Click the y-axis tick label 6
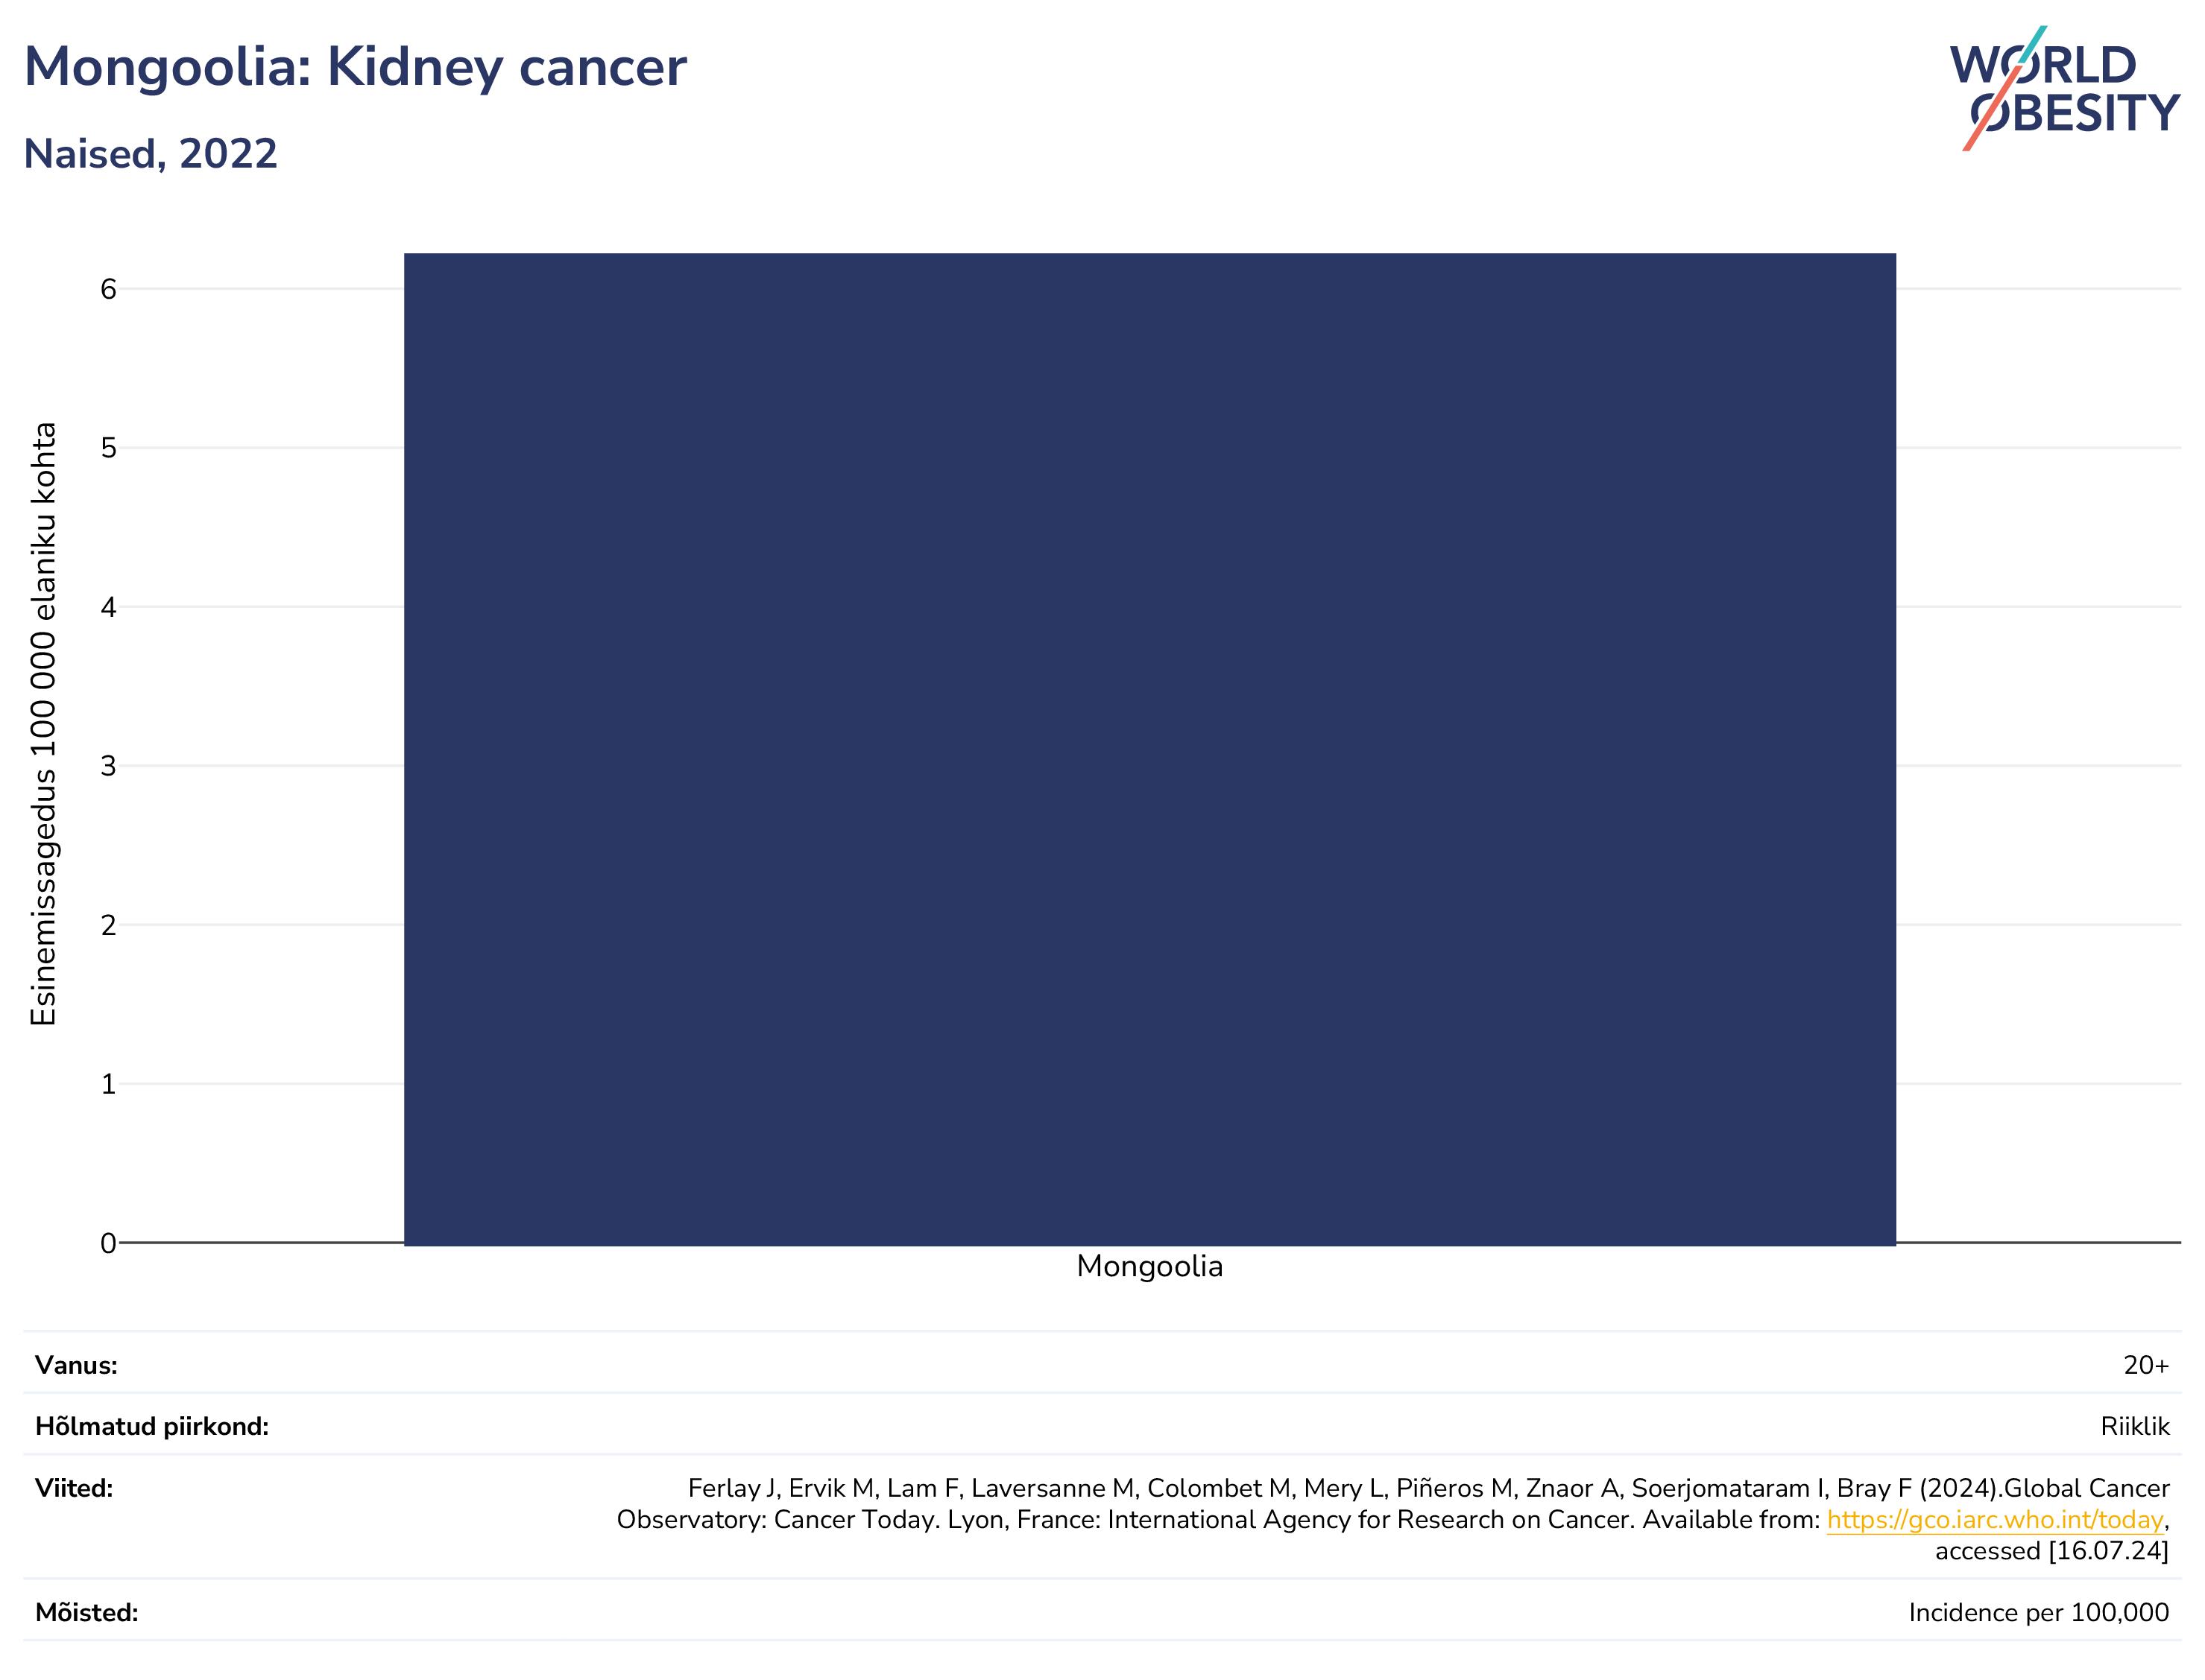 tap(108, 289)
